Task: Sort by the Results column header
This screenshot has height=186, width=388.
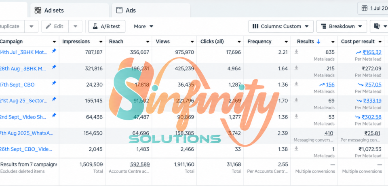Action: pos(308,42)
